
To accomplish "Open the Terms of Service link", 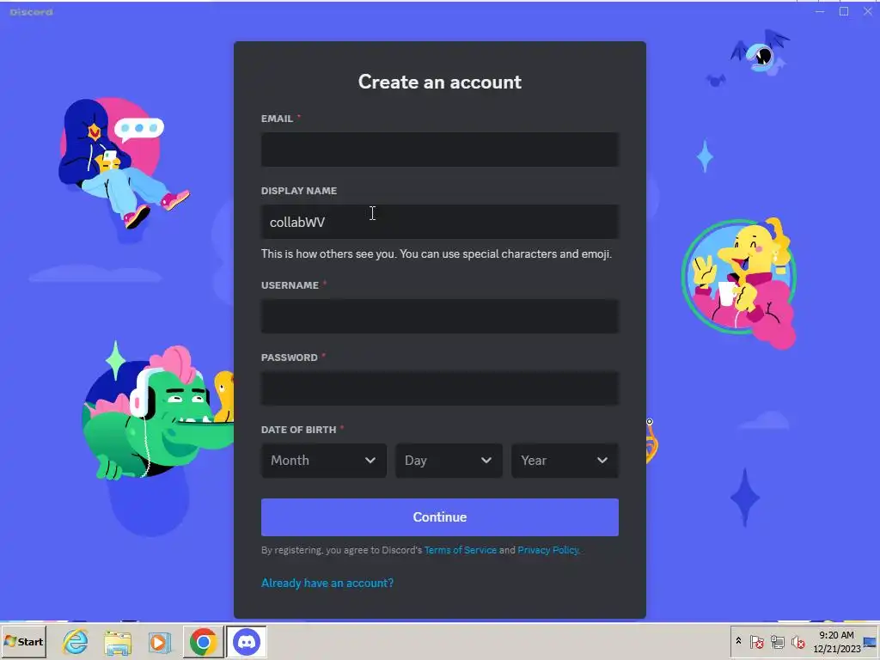I will point(461,550).
